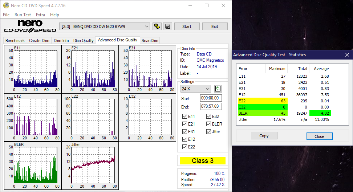The image size is (353, 192).
Task: Open the Run Test menu
Action: (23, 15)
